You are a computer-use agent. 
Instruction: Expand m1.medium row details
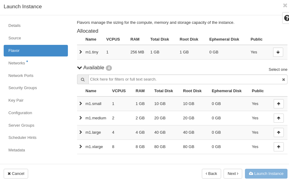point(80,118)
